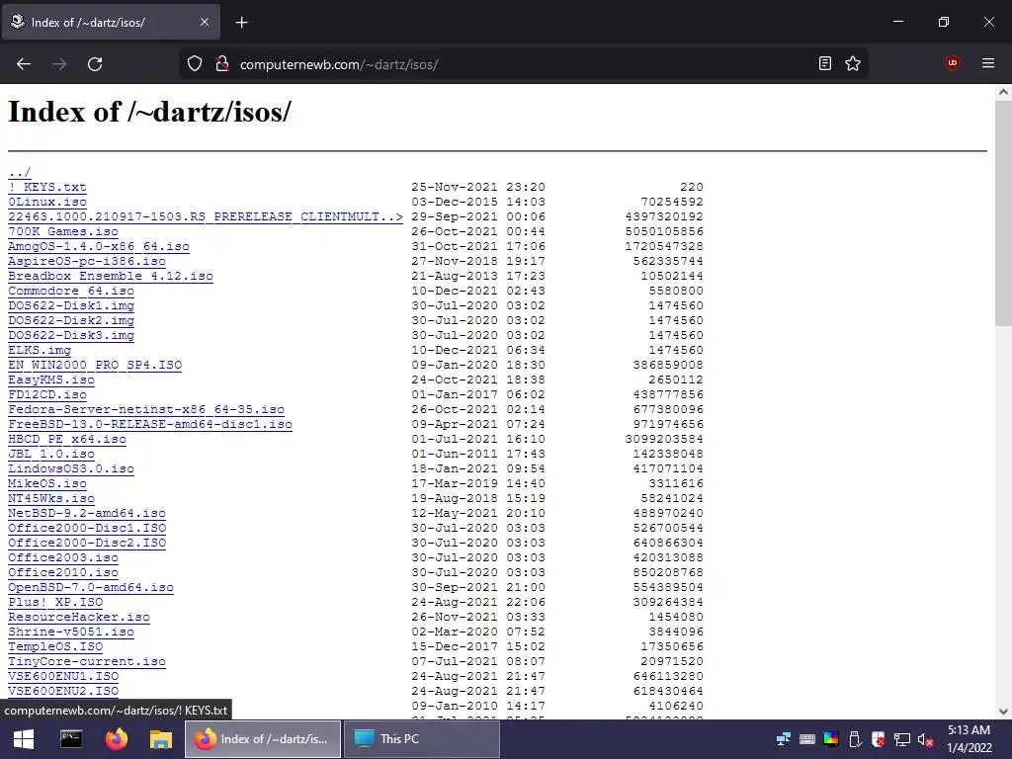Download ELKS.img

(40, 351)
